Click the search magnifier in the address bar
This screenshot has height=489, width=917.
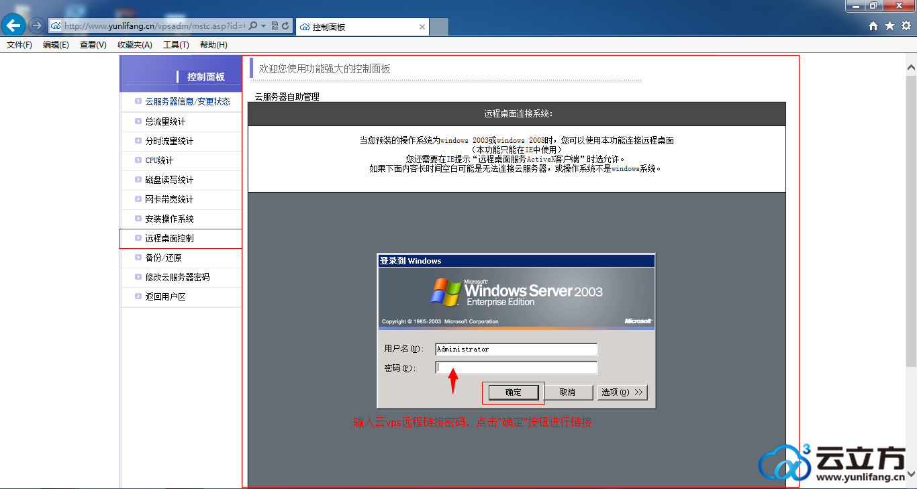point(253,25)
